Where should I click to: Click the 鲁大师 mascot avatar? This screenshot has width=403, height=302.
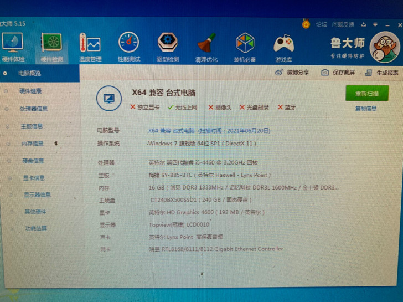click(385, 47)
